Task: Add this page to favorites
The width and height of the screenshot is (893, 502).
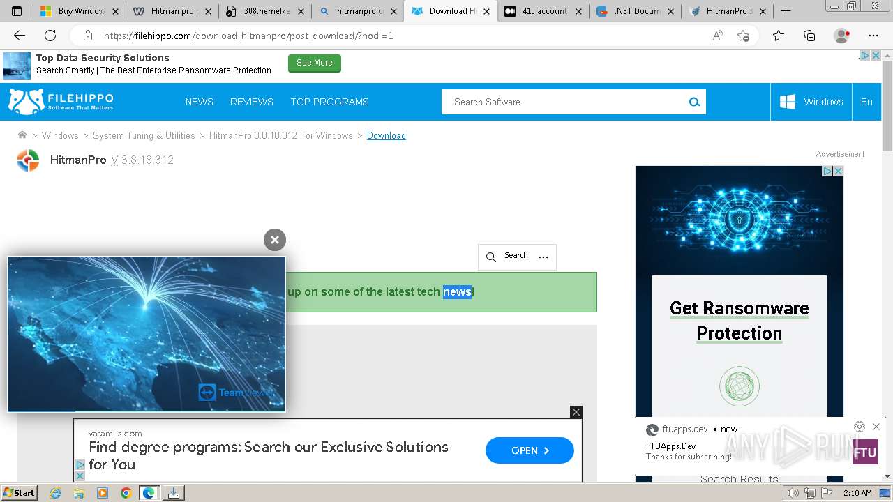Action: pos(744,36)
